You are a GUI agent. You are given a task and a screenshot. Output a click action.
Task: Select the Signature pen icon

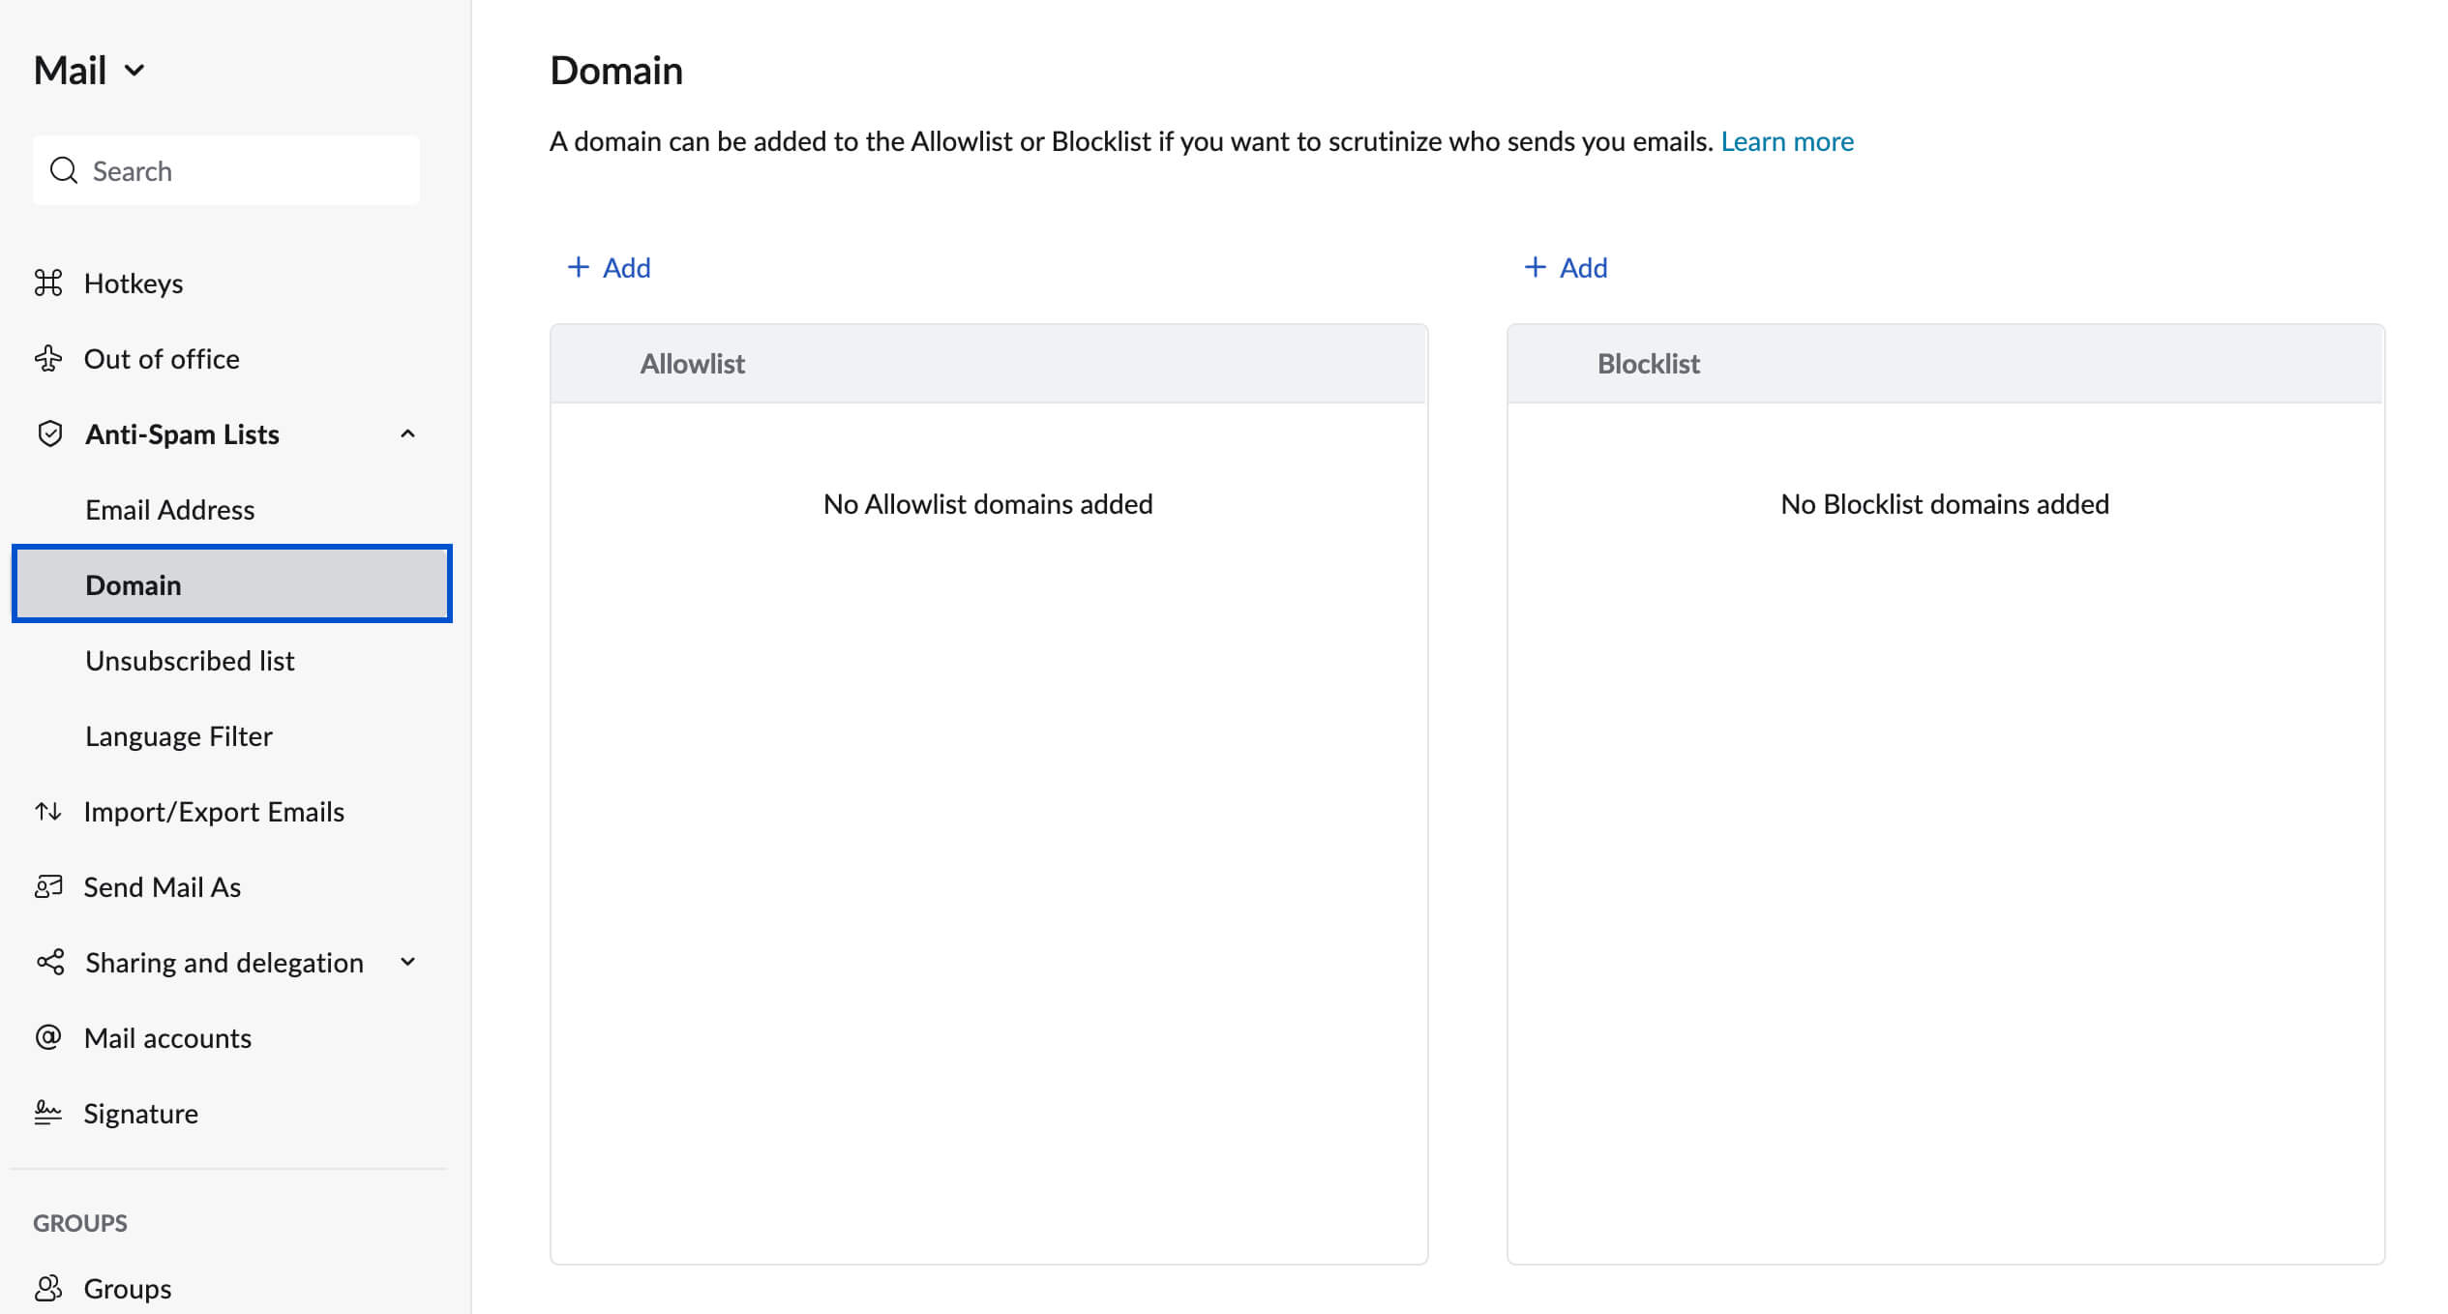tap(50, 1113)
